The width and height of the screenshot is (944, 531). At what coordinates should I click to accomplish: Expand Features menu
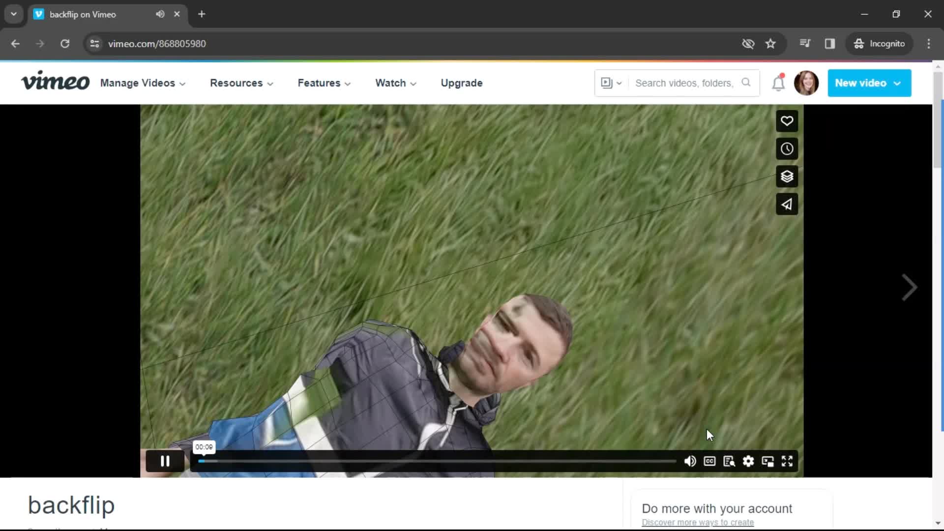324,83
